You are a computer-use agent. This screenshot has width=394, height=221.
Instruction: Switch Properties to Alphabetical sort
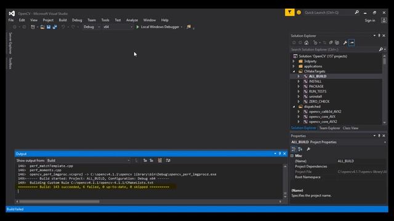pyautogui.click(x=300, y=149)
